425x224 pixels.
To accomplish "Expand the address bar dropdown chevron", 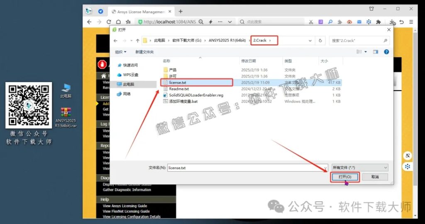I will [230, 22].
